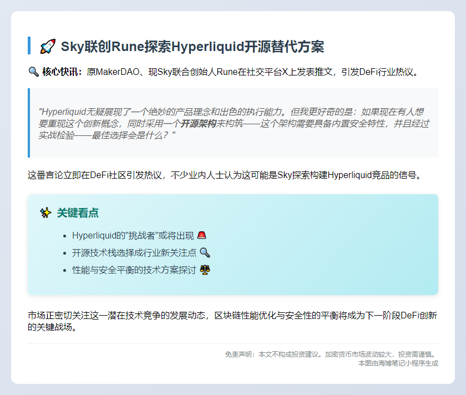Click the rocket emoji in the title
The width and height of the screenshot is (466, 395).
(x=48, y=47)
